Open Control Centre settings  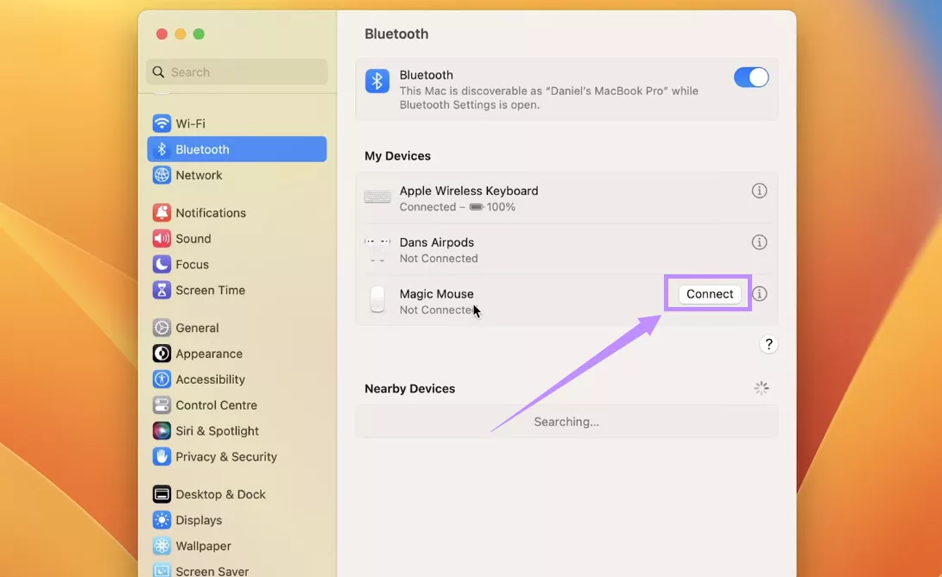click(216, 405)
